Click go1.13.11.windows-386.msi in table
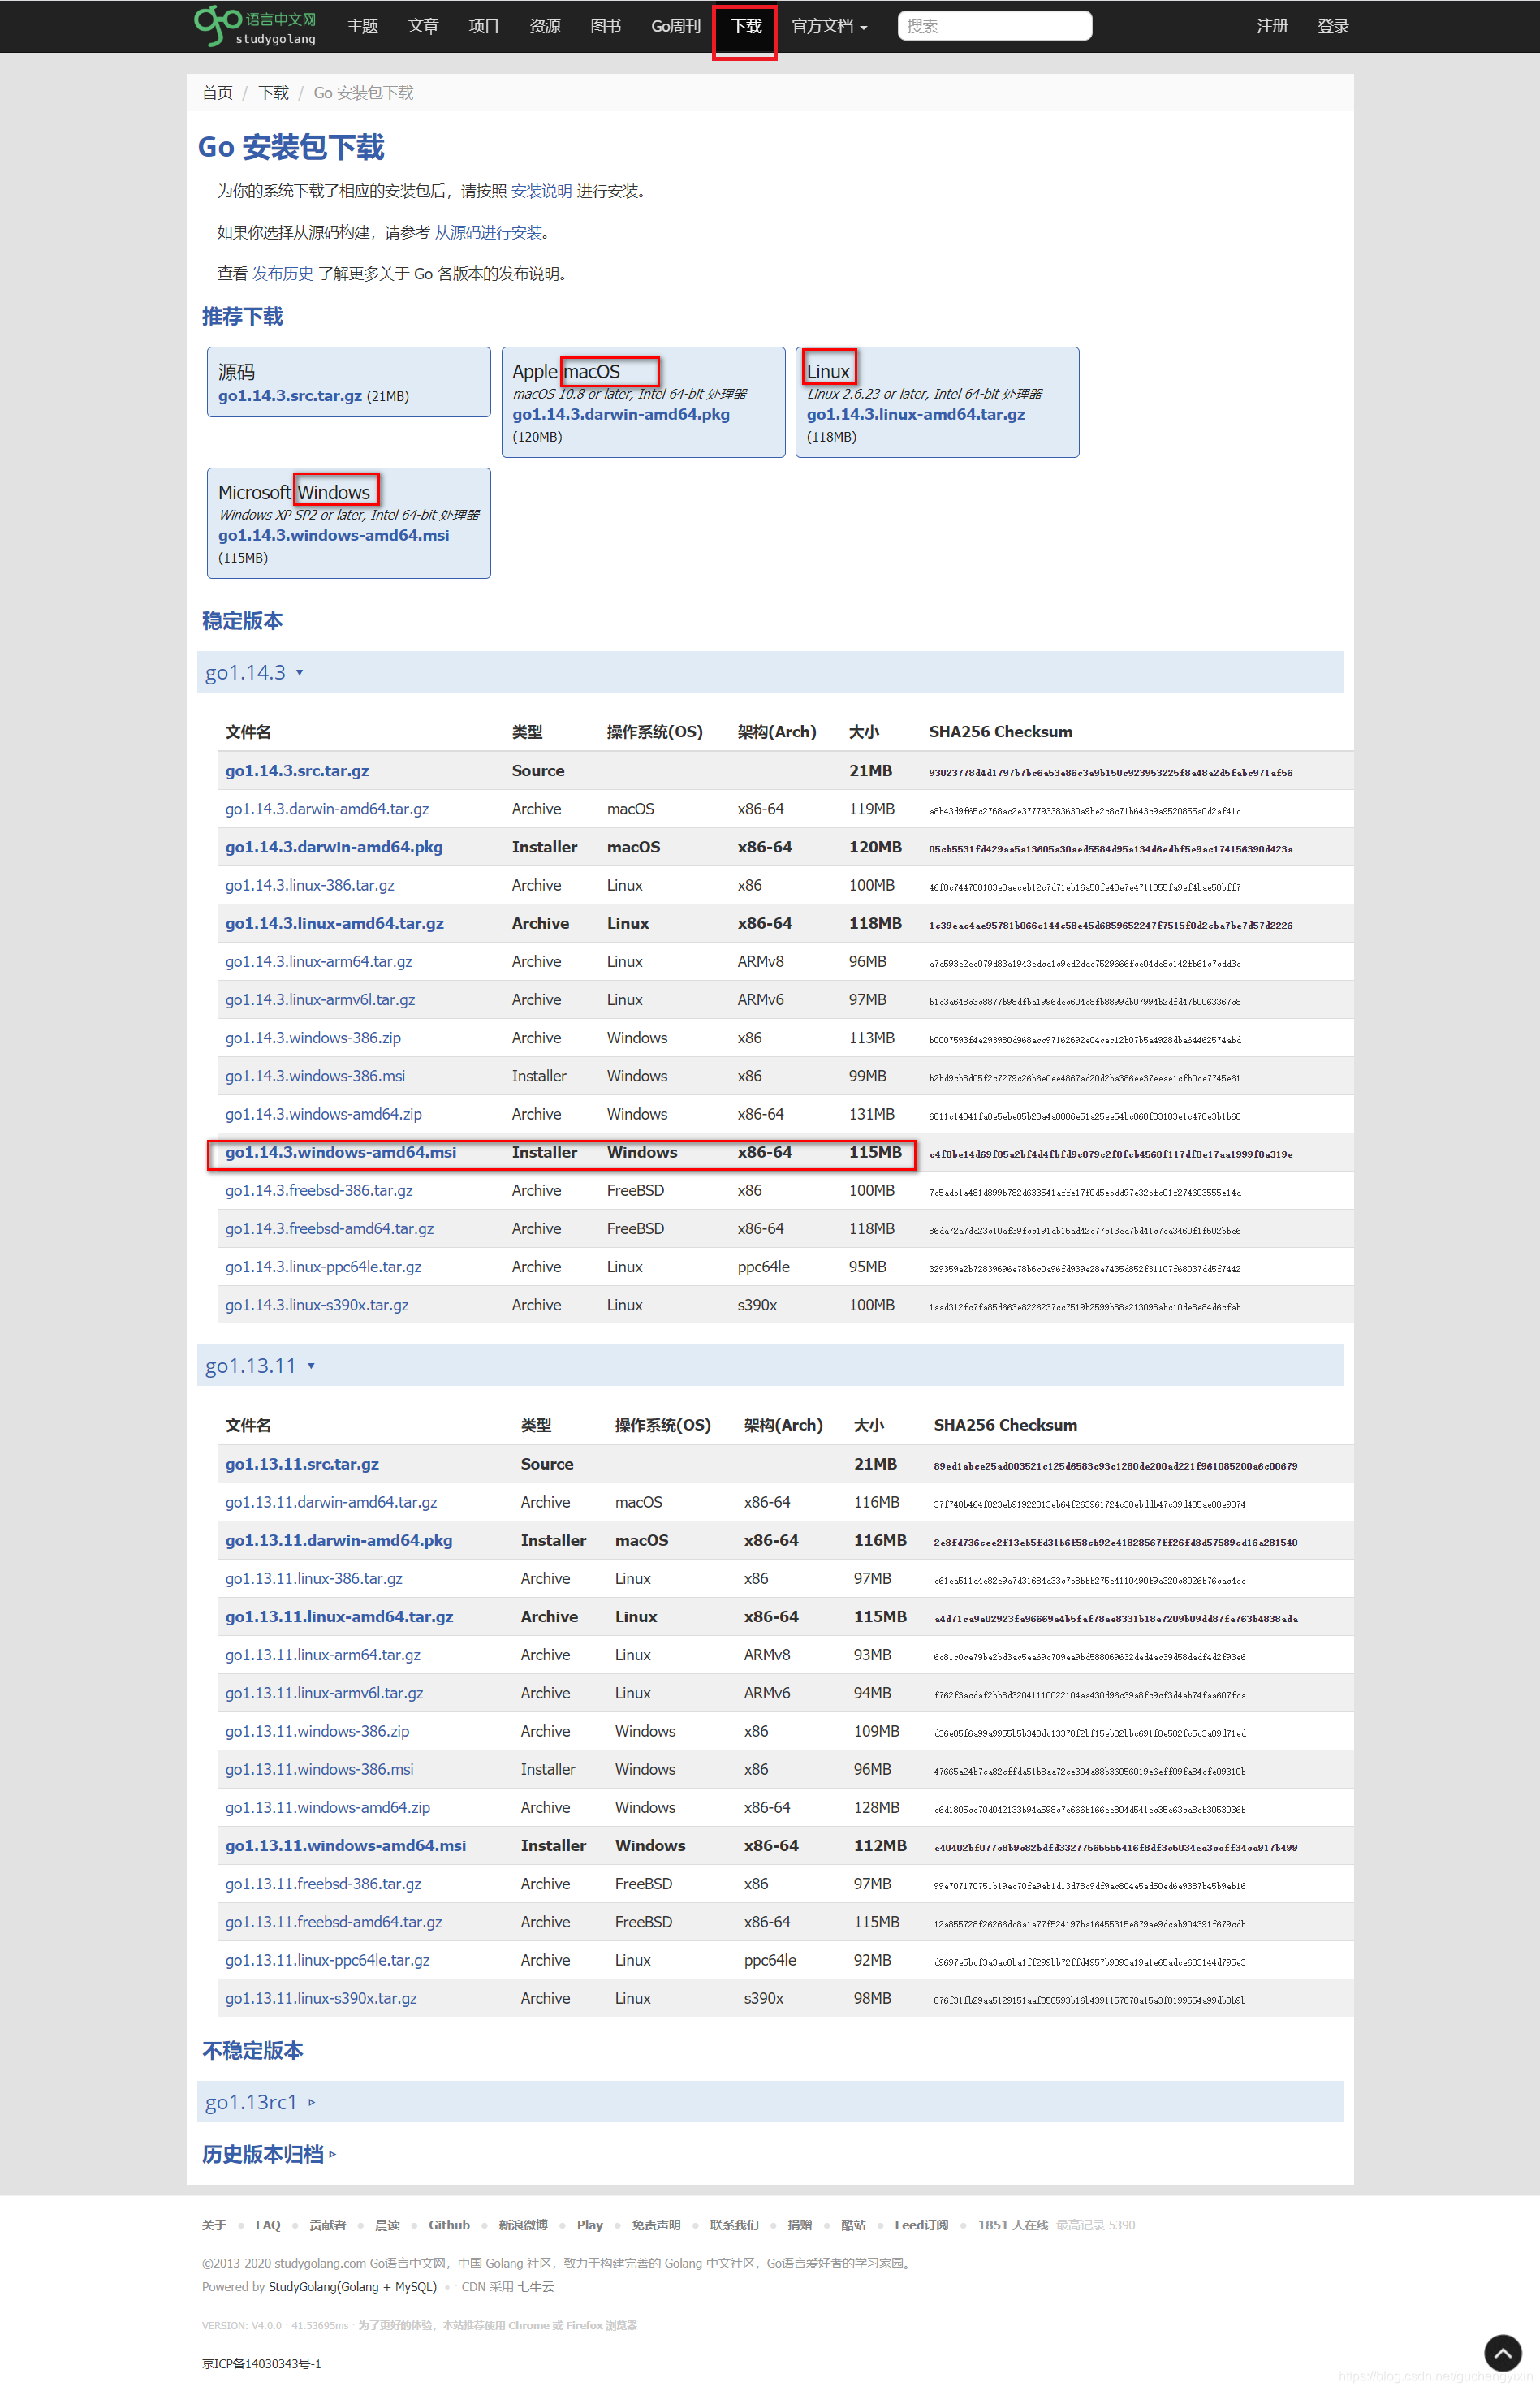 tap(319, 1769)
